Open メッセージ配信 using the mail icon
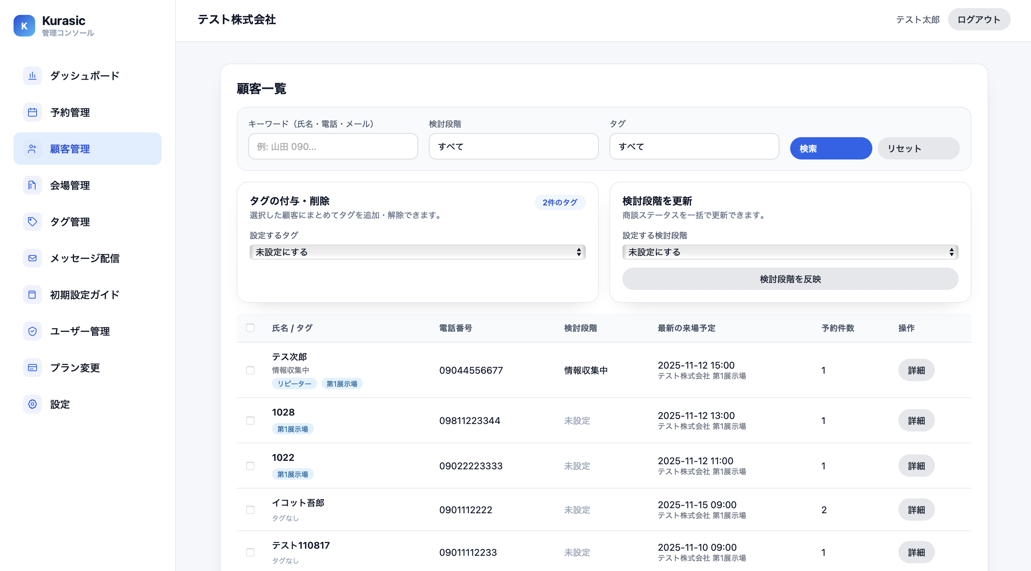Viewport: 1031px width, 571px height. click(x=32, y=258)
